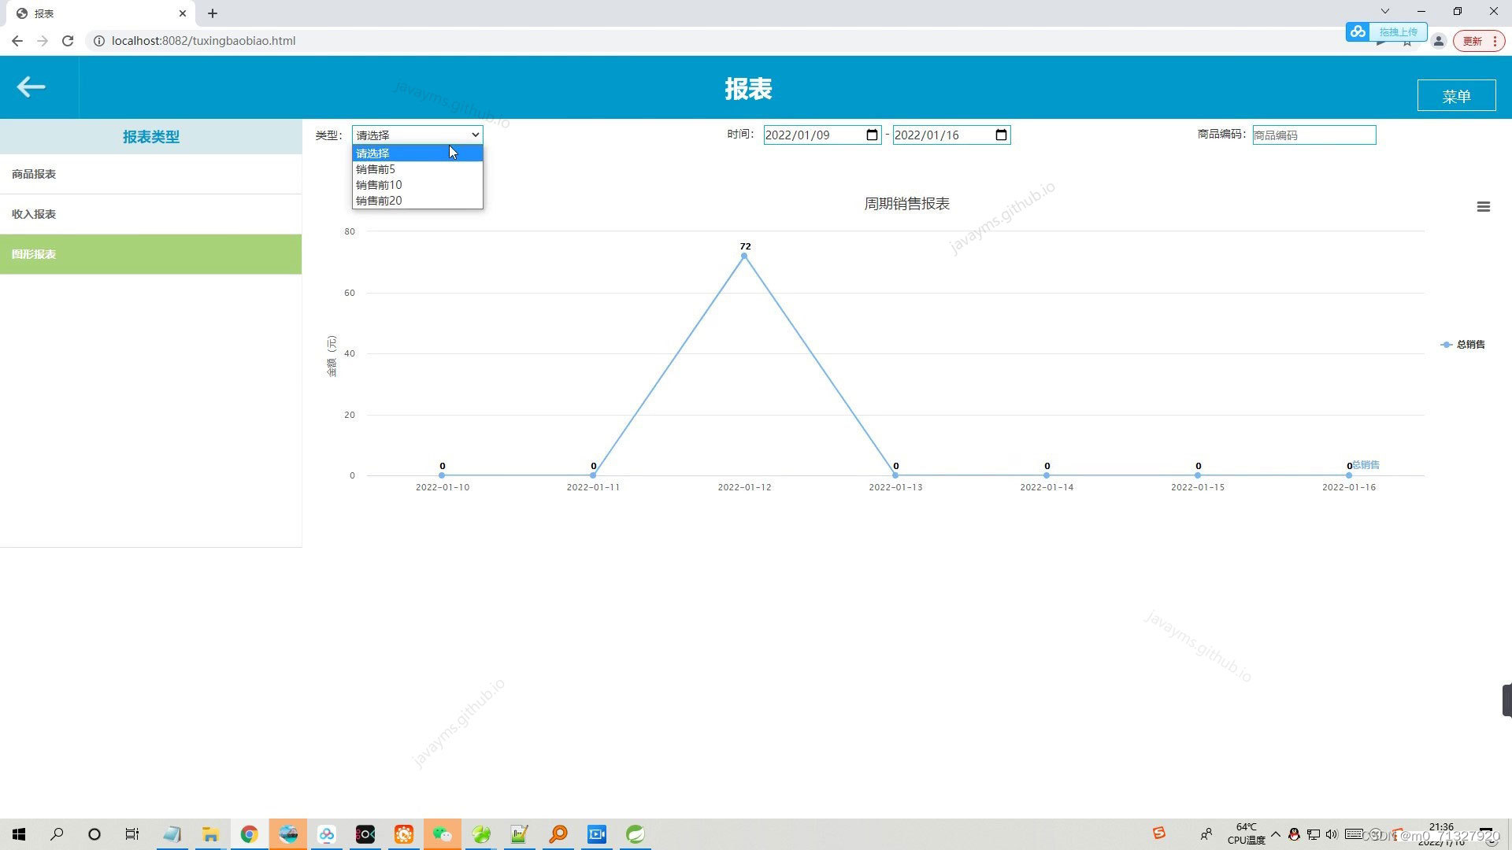This screenshot has width=1512, height=850.
Task: Reload the page with browser refresh icon
Action: [68, 41]
